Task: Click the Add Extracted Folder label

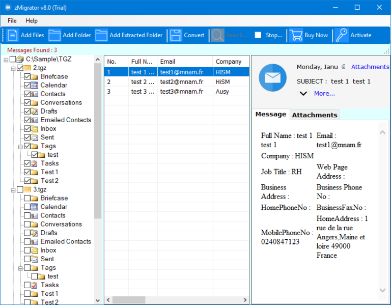Action: click(x=136, y=35)
